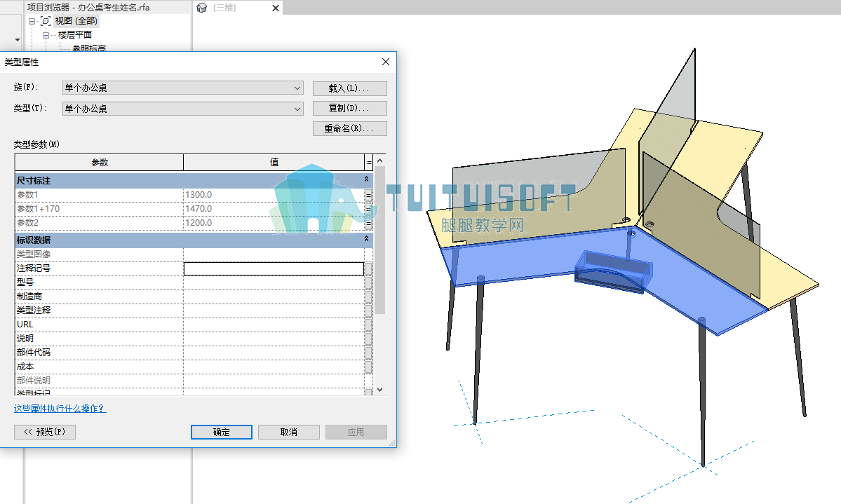This screenshot has height=504, width=841.
Task: Click the 重命名(R)... button
Action: click(350, 129)
